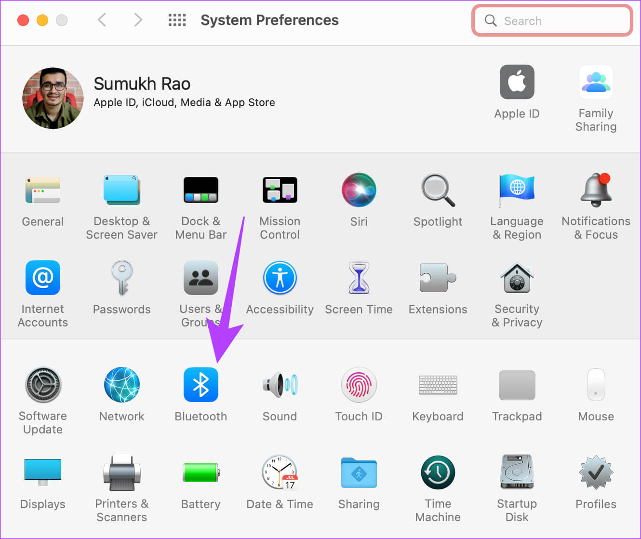Viewport: 641px width, 539px height.
Task: Select the Sumukh Rao account name
Action: pos(142,84)
